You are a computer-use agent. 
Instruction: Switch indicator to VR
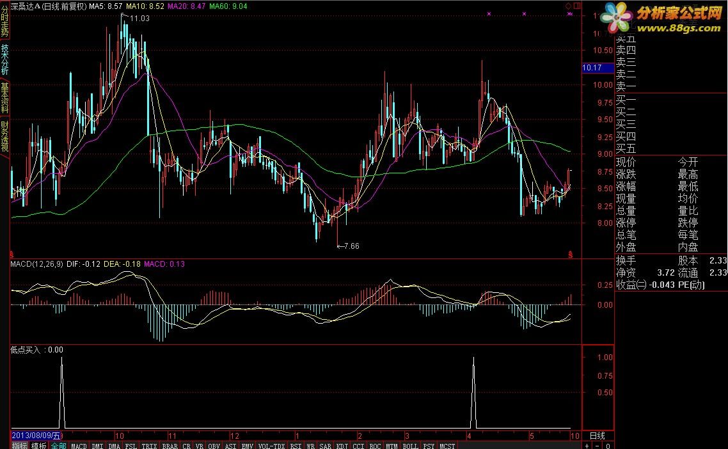point(200,446)
